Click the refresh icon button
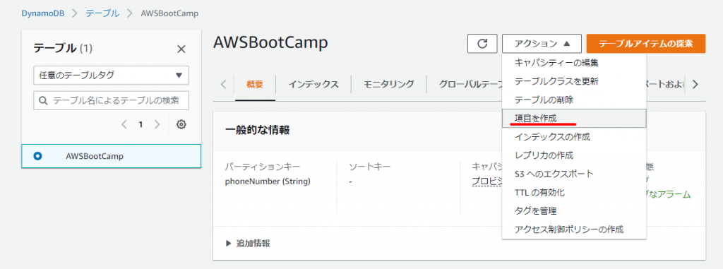 482,43
